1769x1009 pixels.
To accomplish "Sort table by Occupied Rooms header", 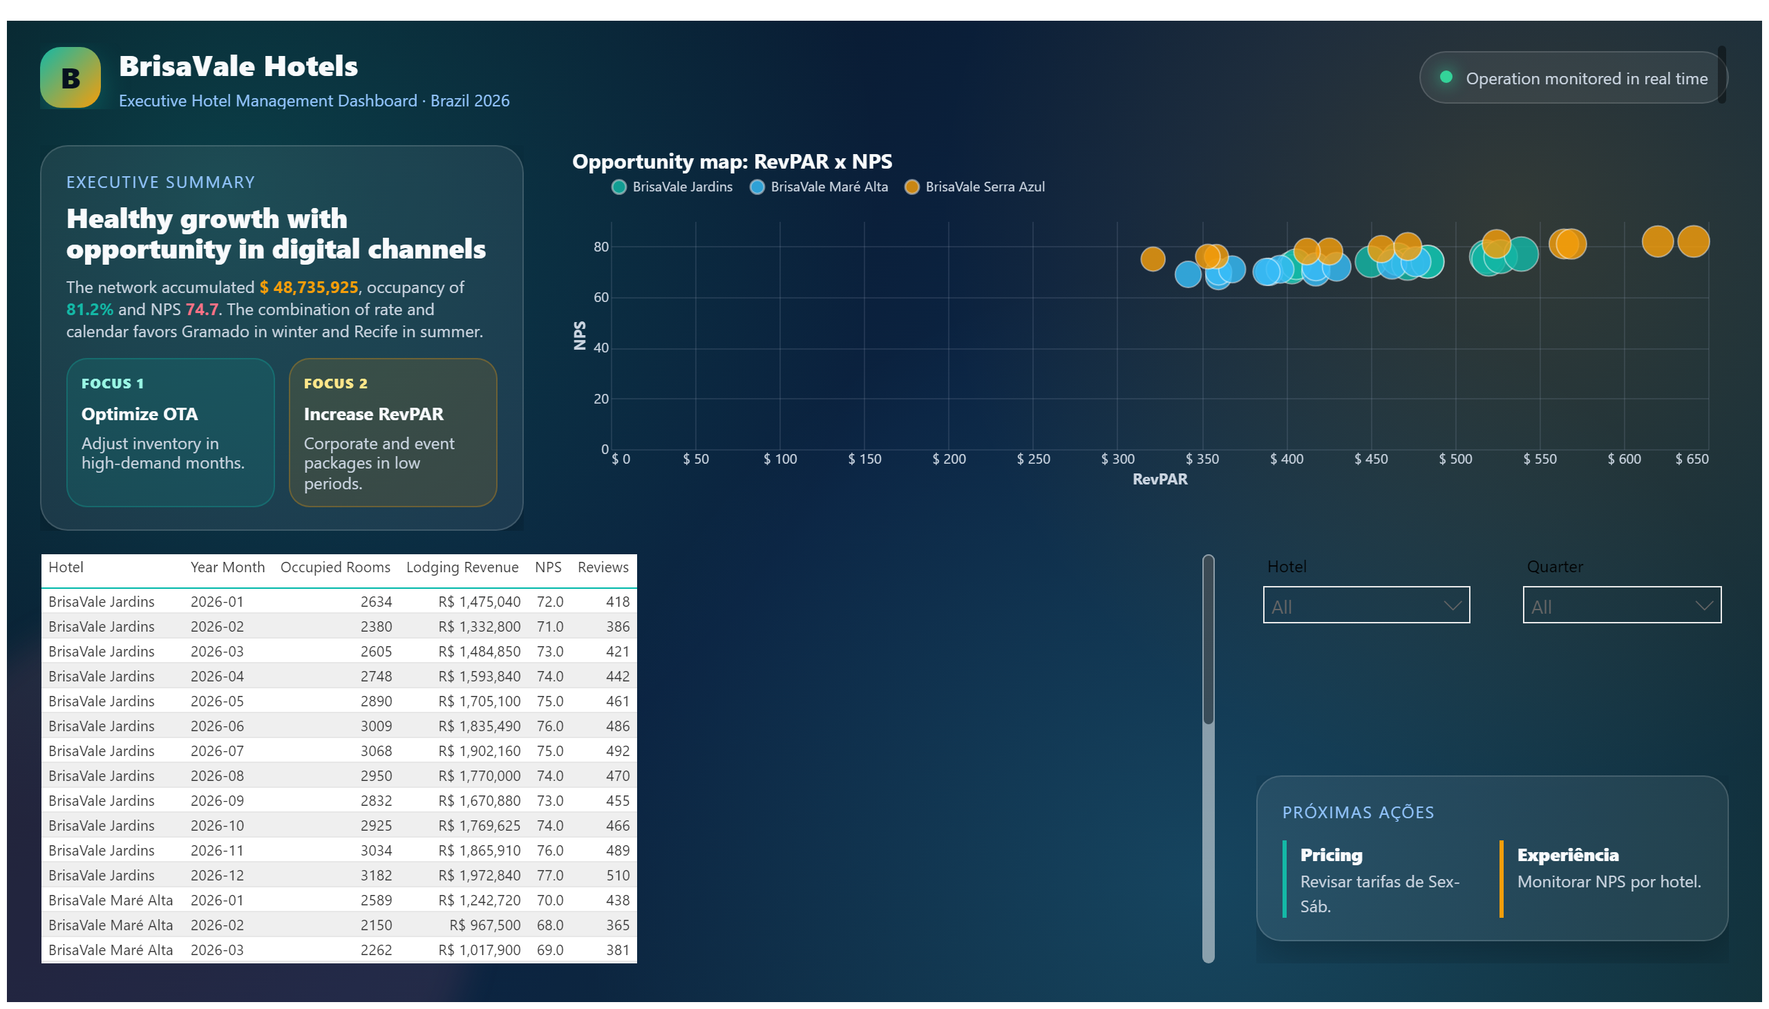I will tap(335, 567).
